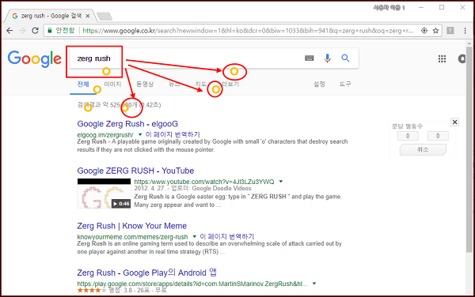
Task: Open the on-screen keyboard icon in search box
Action: pos(309,58)
